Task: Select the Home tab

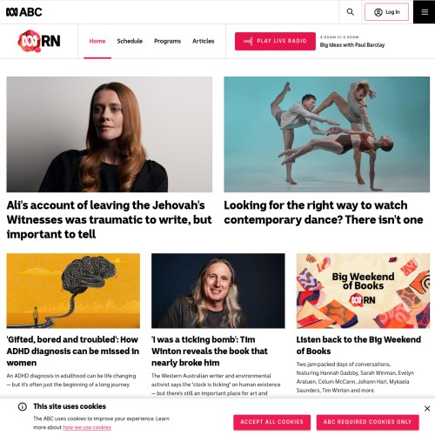Action: click(x=97, y=41)
